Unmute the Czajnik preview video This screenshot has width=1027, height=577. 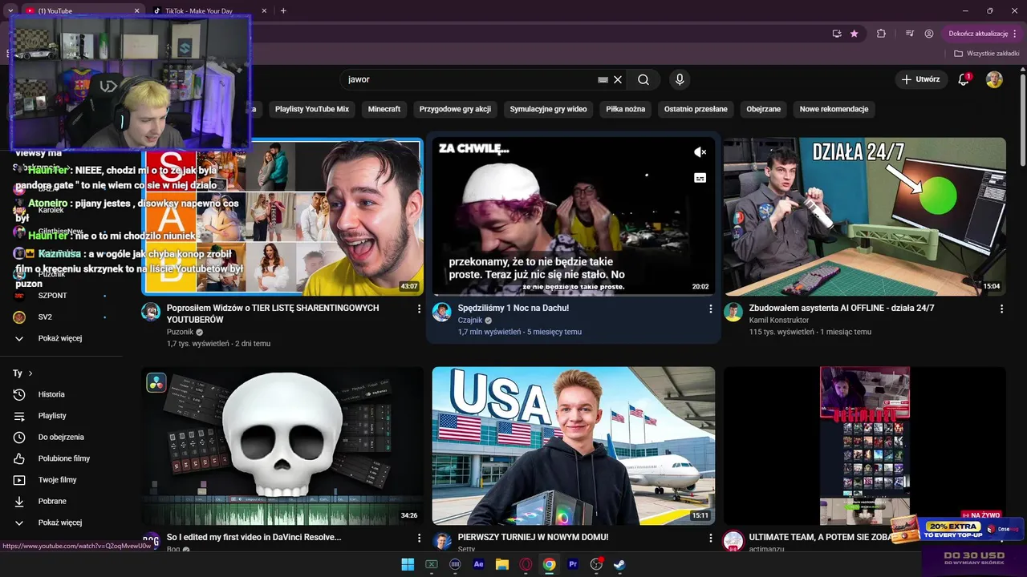[700, 152]
